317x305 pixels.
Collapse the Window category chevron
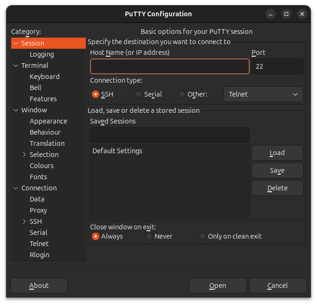(x=16, y=110)
